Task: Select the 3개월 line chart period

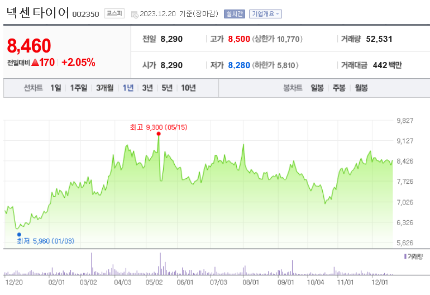Action: [105, 88]
